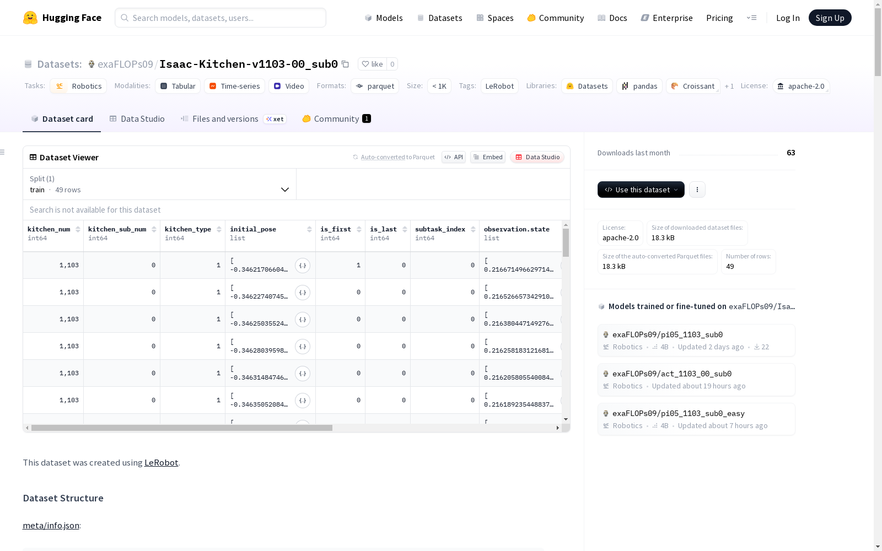Click the vertical table scrollbar thumb
Screen dimensions: 882x551
(566, 242)
